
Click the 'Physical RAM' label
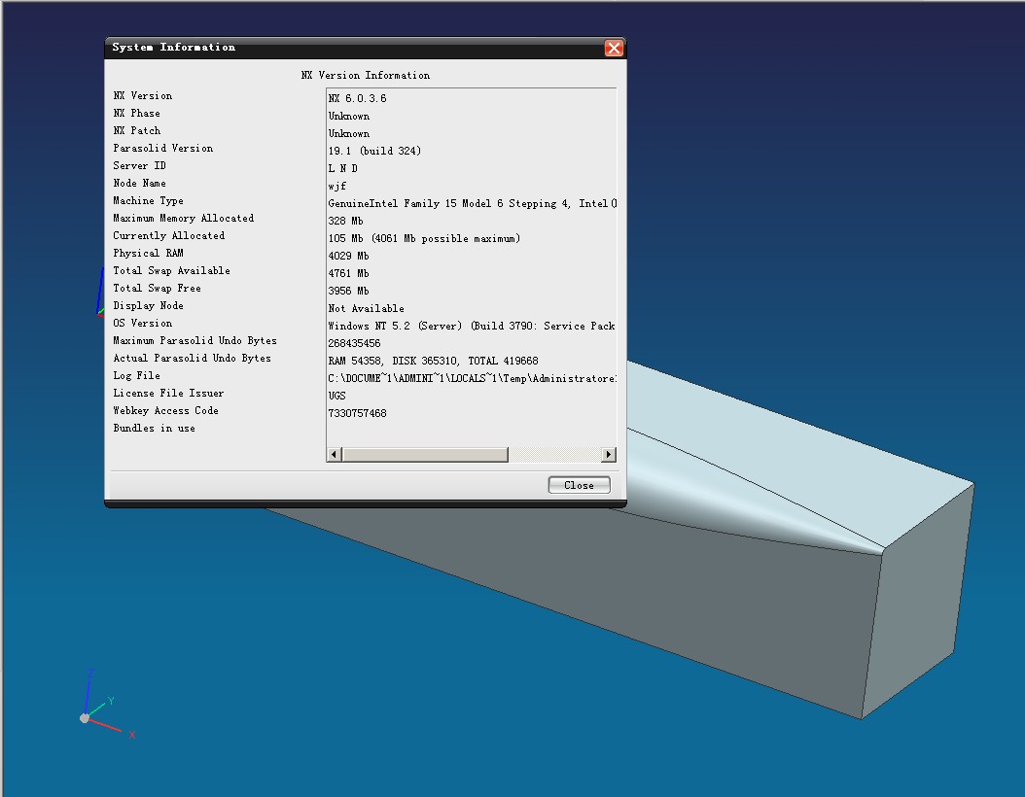pos(148,254)
